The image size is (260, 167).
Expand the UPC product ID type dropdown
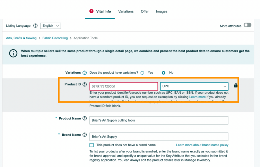tap(194, 86)
